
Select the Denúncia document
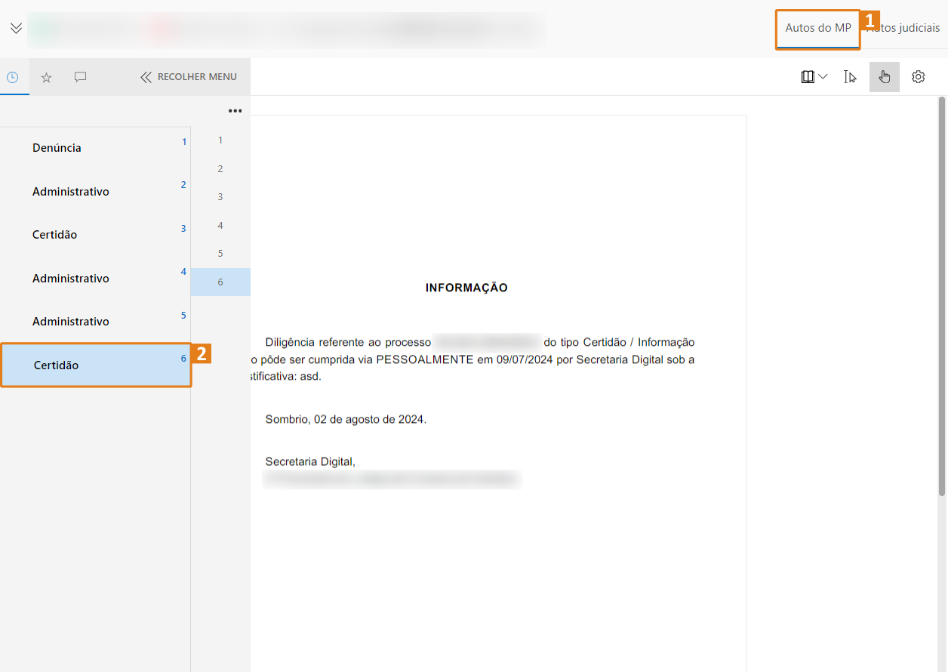pos(57,148)
